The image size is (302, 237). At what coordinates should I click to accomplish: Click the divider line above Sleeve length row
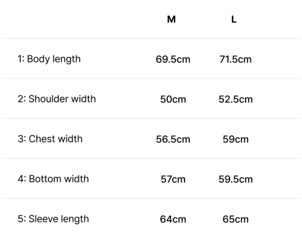pos(151,198)
